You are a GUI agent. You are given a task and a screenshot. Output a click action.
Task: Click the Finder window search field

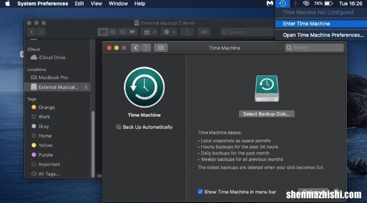tap(248, 32)
